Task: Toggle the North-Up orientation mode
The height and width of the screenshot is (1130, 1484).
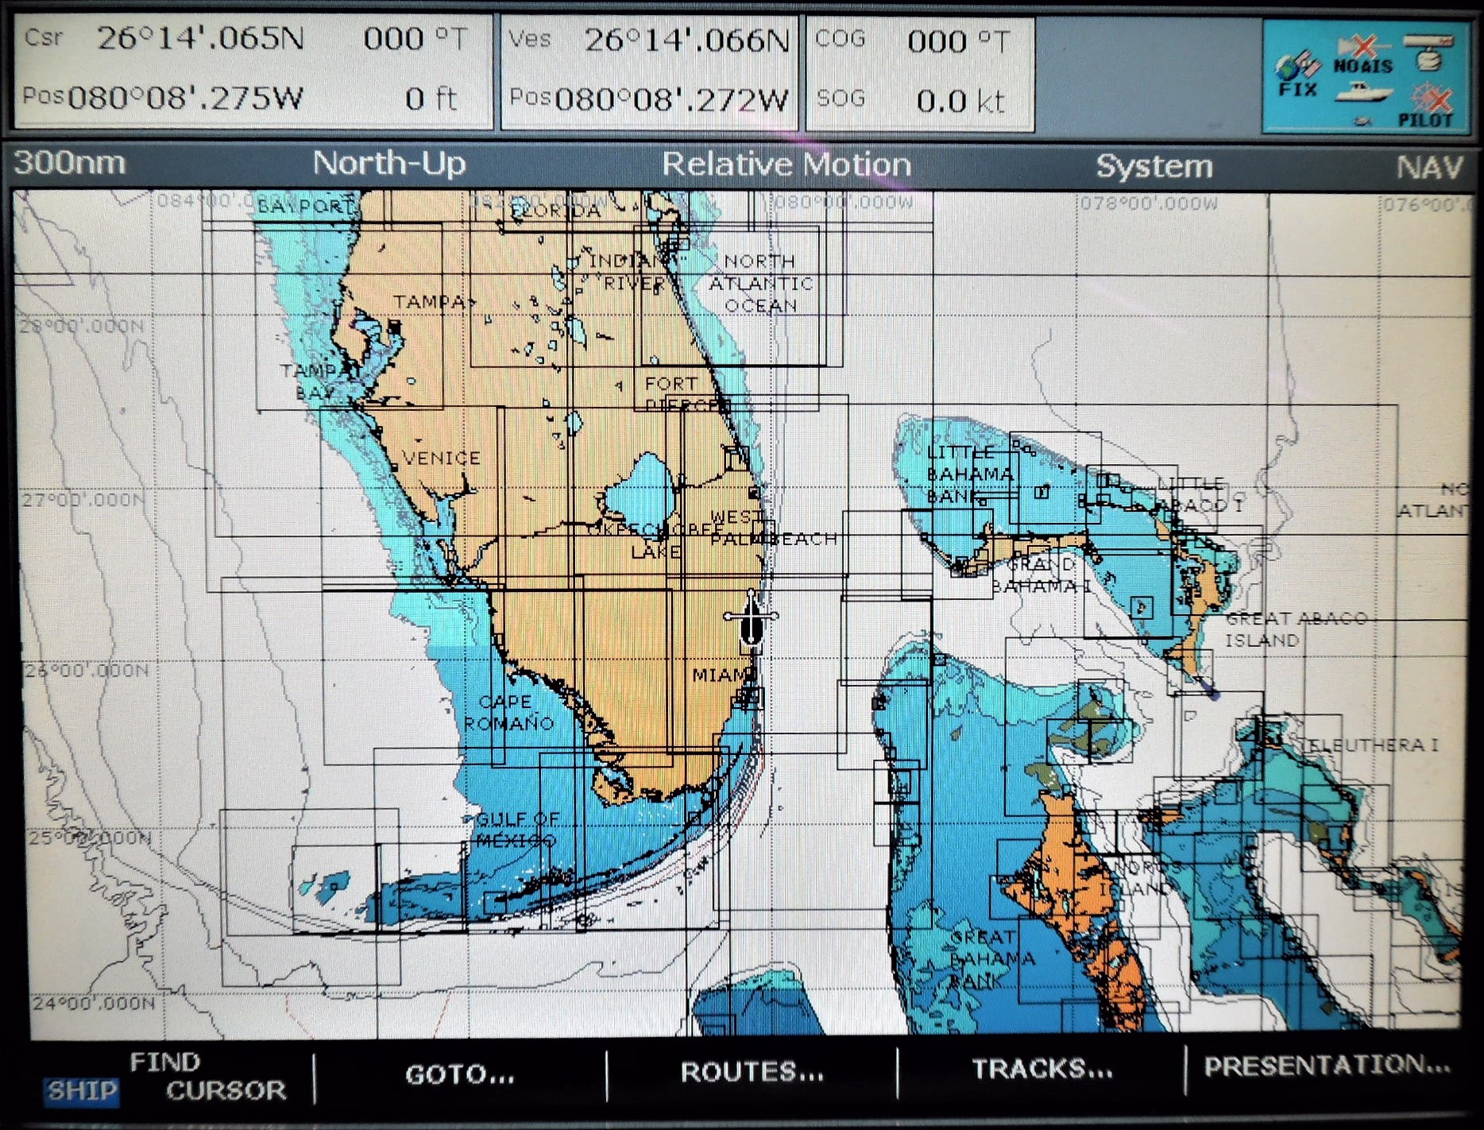Action: click(389, 164)
